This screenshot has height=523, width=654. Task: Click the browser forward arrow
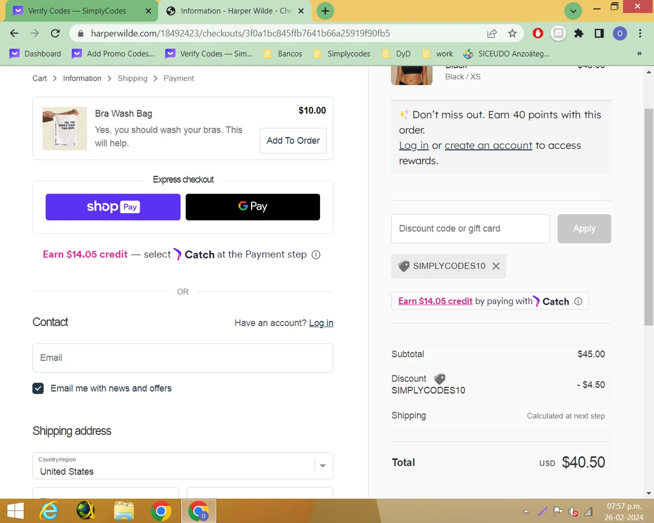click(35, 33)
